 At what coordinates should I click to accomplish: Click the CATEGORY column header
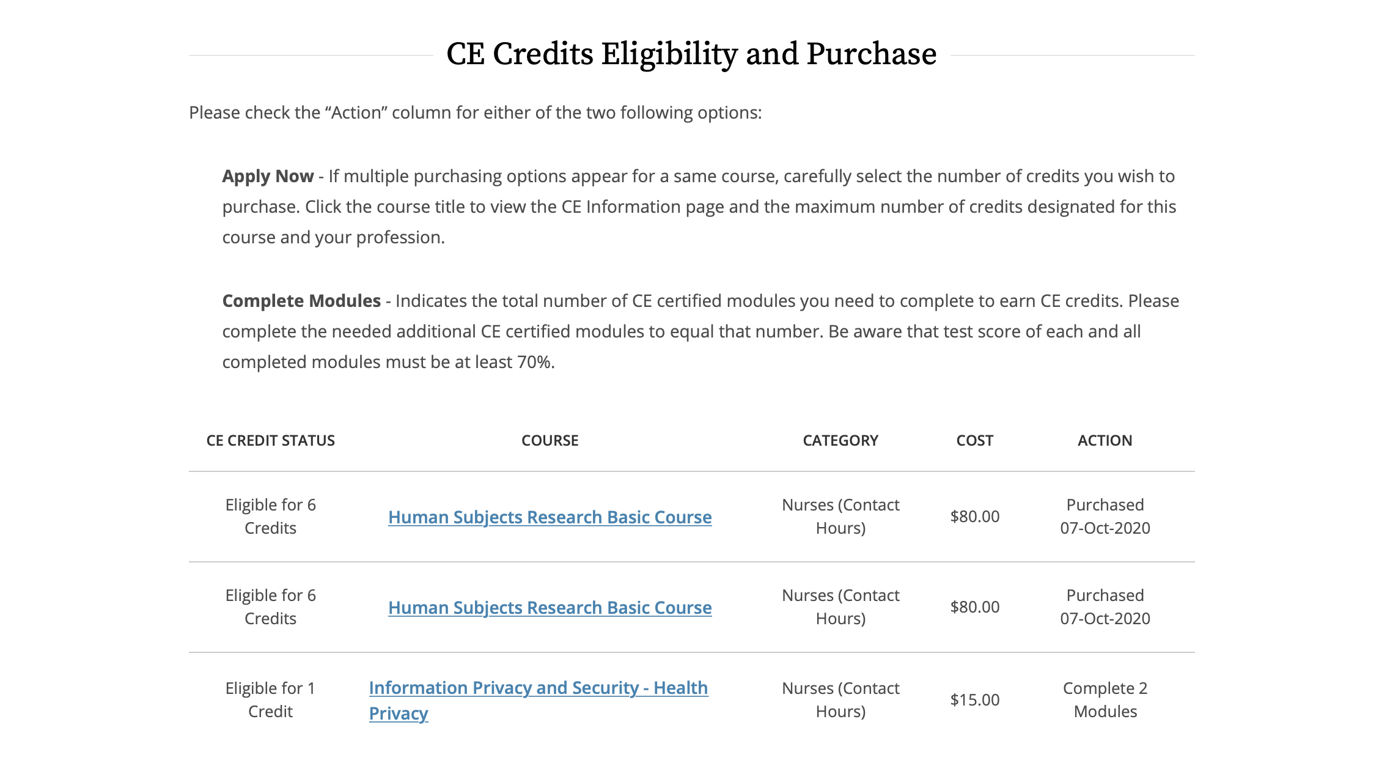click(x=840, y=440)
